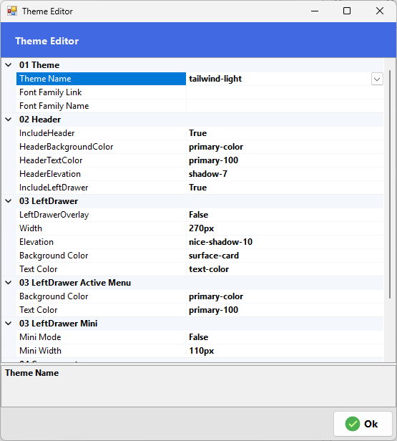This screenshot has width=397, height=441.
Task: Close the Theme Editor window
Action: [x=380, y=11]
